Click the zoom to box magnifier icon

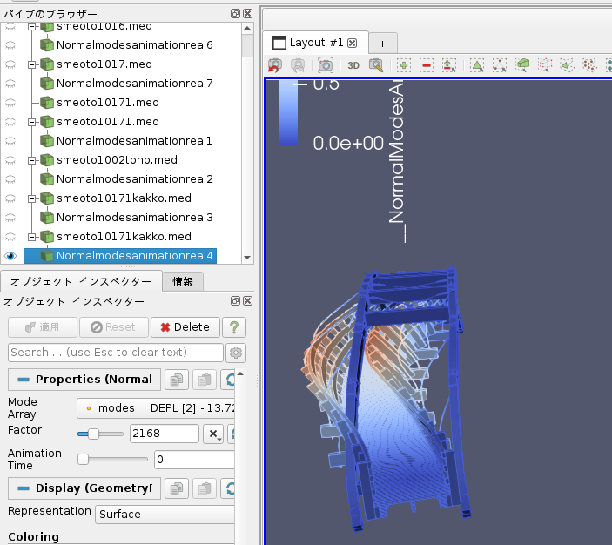click(x=376, y=65)
